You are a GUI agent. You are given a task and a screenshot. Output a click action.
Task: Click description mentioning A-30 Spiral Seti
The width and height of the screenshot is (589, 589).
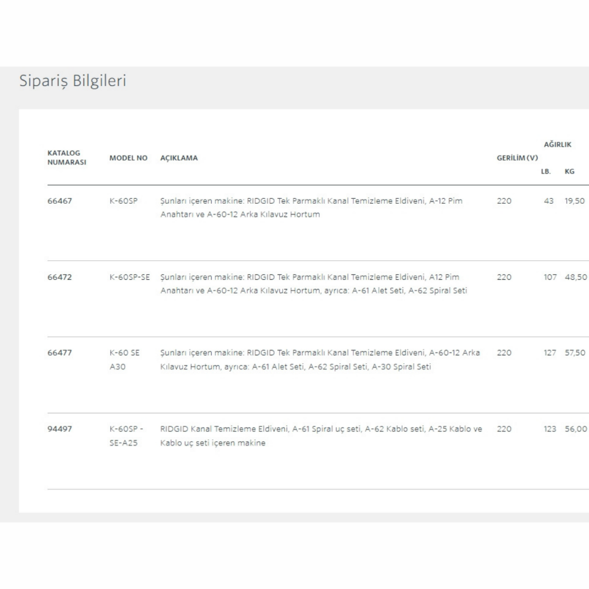(x=320, y=360)
